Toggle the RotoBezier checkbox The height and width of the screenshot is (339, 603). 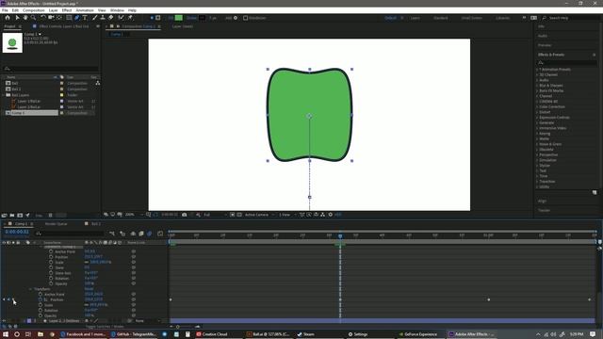pyautogui.click(x=245, y=18)
